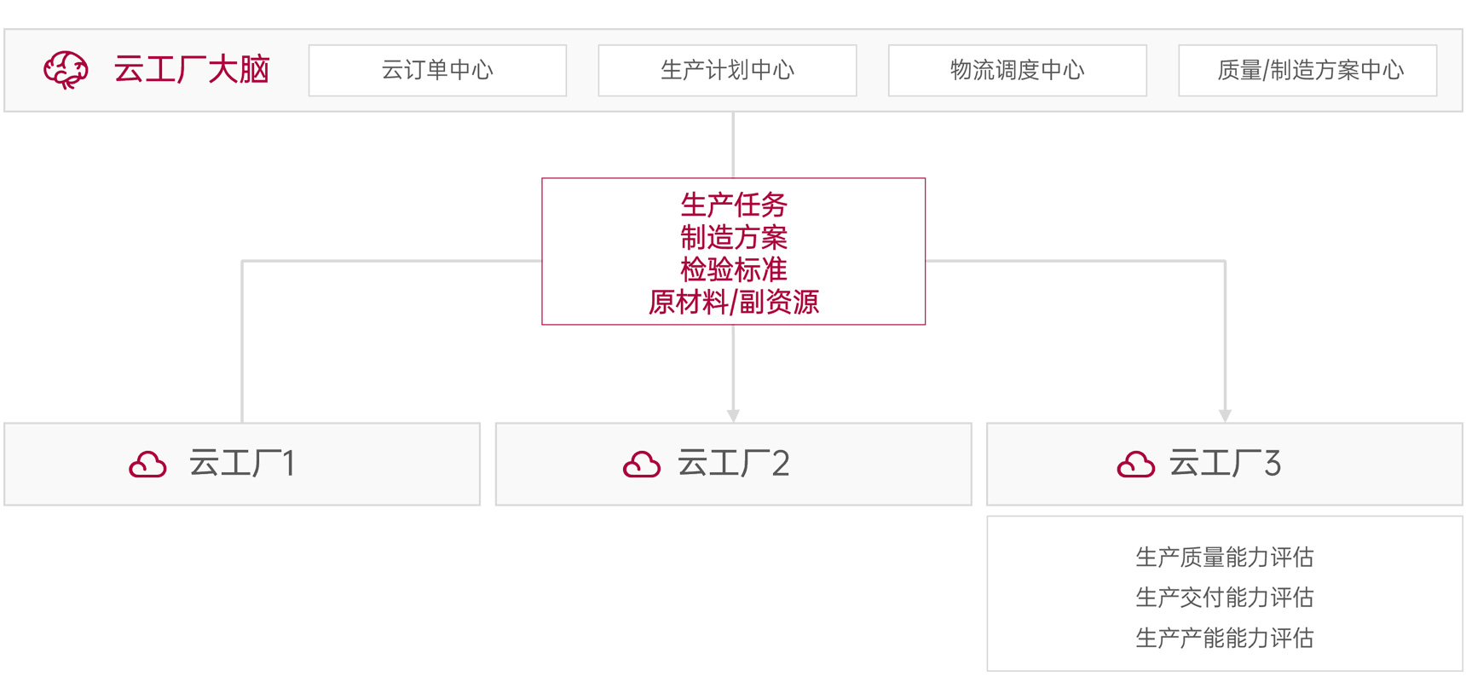Click the 生产任务 line in red box
Screen dimensions: 1466x699
tap(733, 205)
